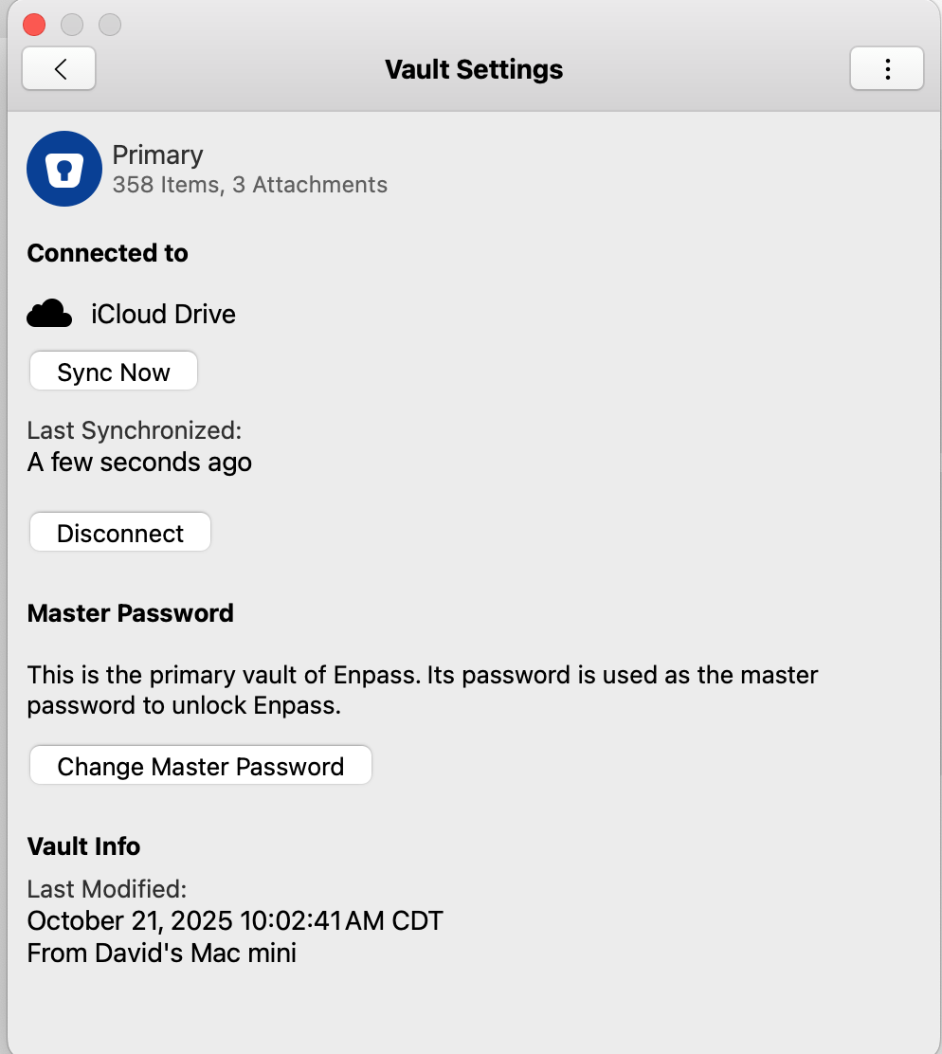Close the Vault Settings window
This screenshot has height=1054, width=942.
pyautogui.click(x=34, y=25)
